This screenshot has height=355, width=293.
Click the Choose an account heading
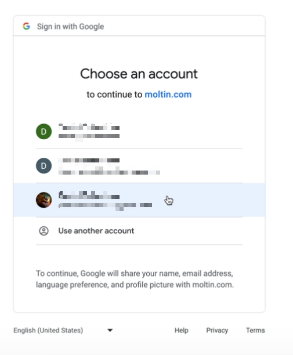(x=139, y=74)
